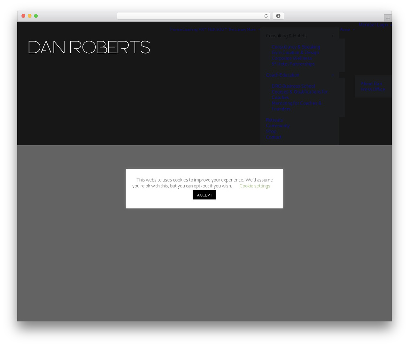Screen dimensions: 409x346
Task: Go to Shop page
Action: click(x=271, y=132)
